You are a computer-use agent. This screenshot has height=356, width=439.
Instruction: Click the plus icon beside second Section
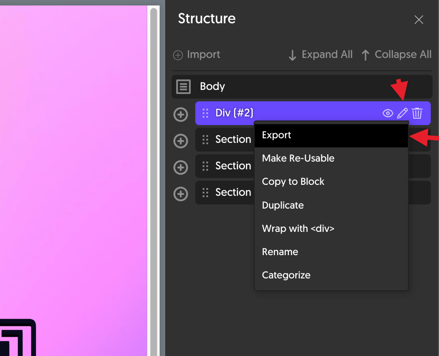[x=181, y=168]
